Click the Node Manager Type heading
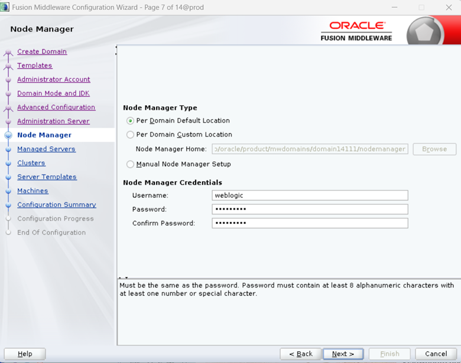Screen dimensions: 461x363 click(x=160, y=108)
